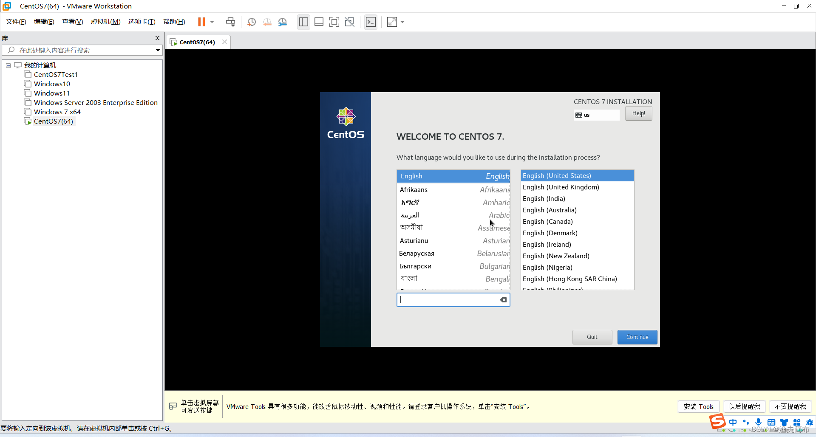Image resolution: width=816 pixels, height=437 pixels.
Task: Close the CentOS7(64) tab
Action: pyautogui.click(x=224, y=42)
